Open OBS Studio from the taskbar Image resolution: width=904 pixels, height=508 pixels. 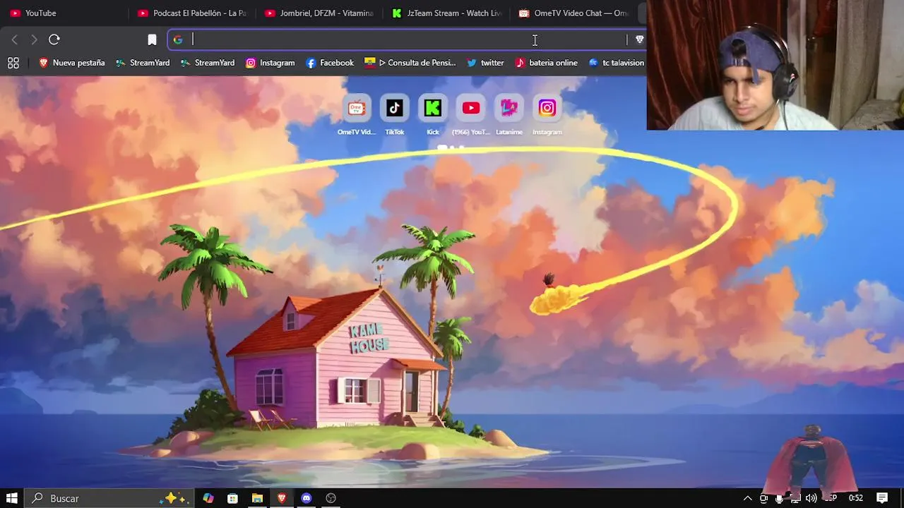[331, 498]
